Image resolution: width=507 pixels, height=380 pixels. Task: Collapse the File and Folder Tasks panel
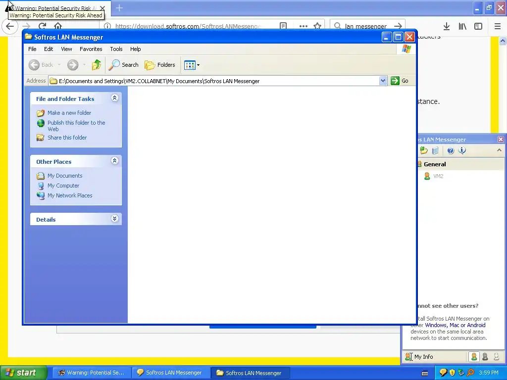(114, 98)
